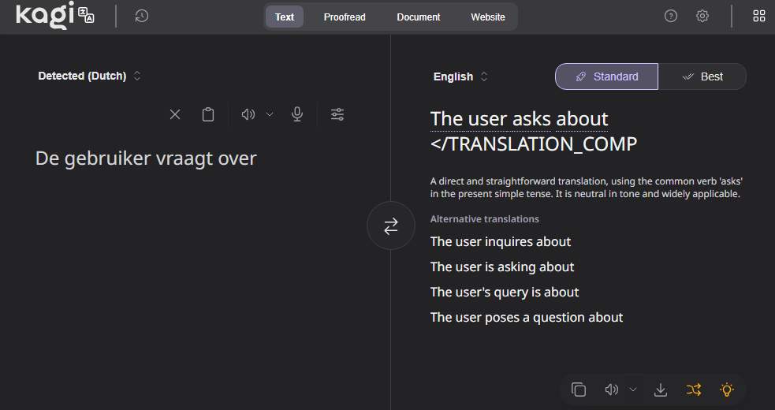
Task: Open the English target language dropdown
Action: click(x=460, y=76)
